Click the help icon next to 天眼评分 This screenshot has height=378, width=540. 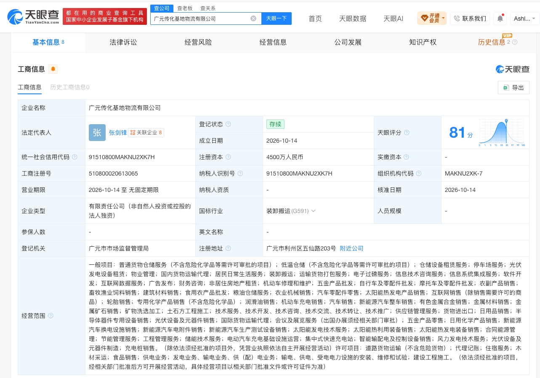(x=407, y=133)
